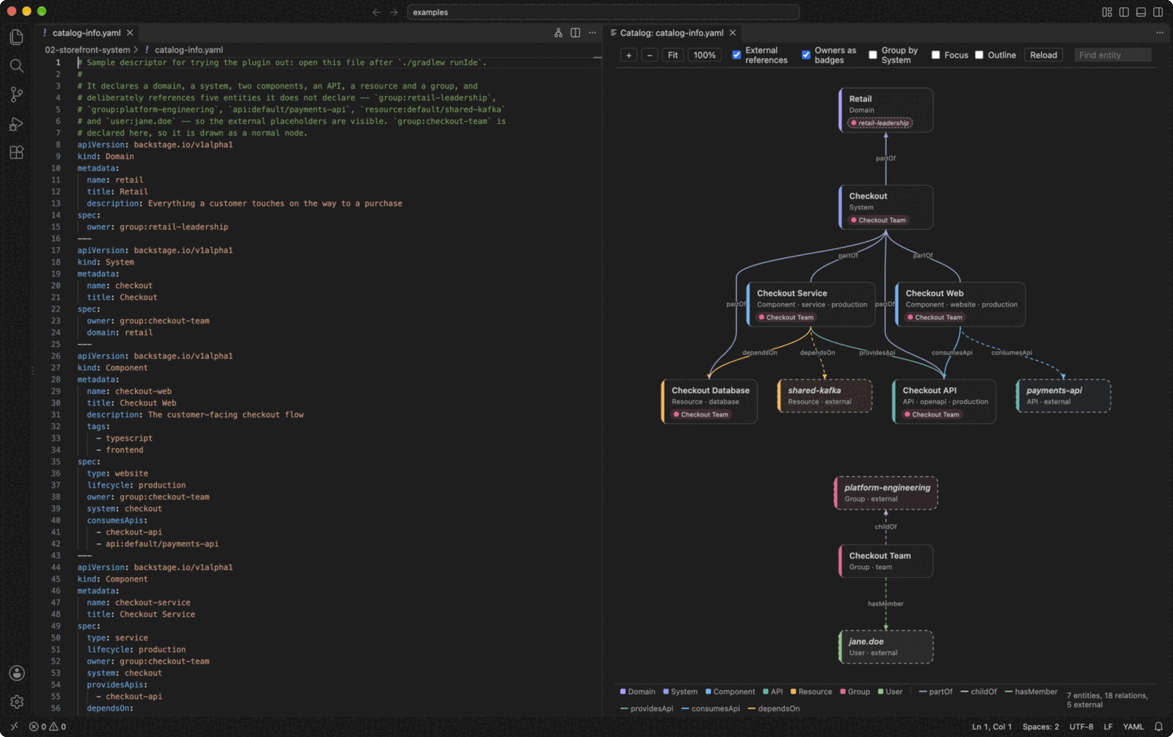Open the Search view in activity bar

(x=16, y=66)
